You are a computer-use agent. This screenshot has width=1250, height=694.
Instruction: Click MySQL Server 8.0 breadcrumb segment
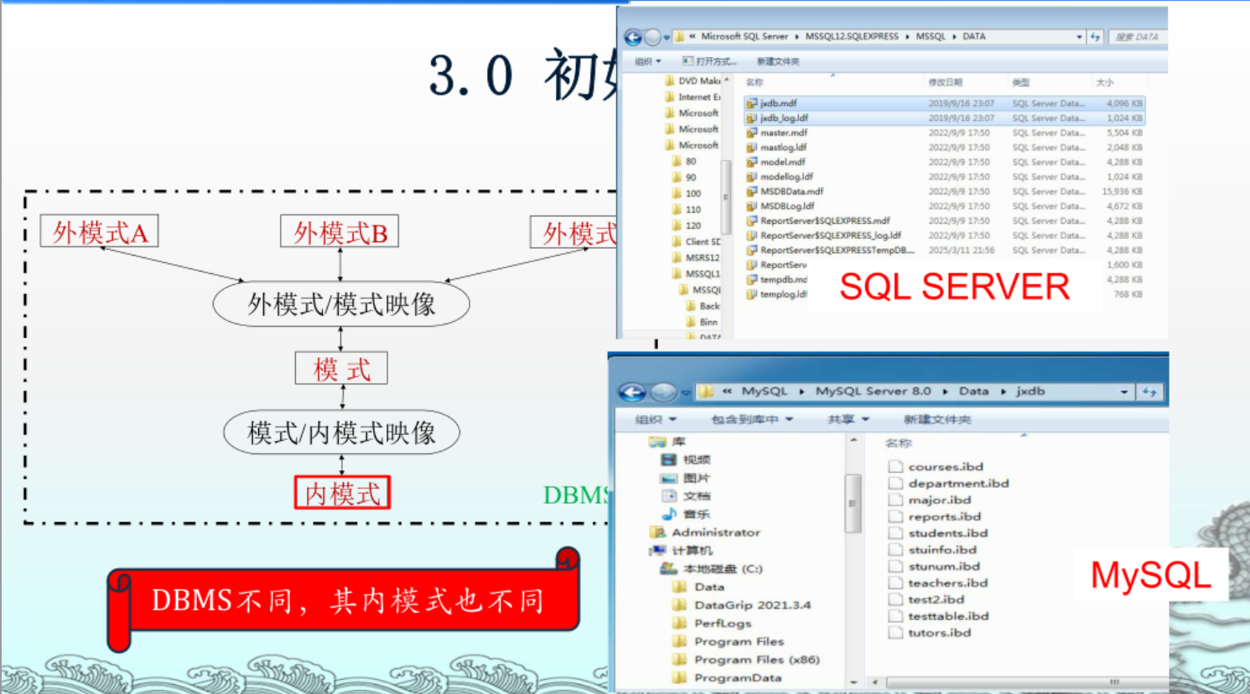point(874,391)
